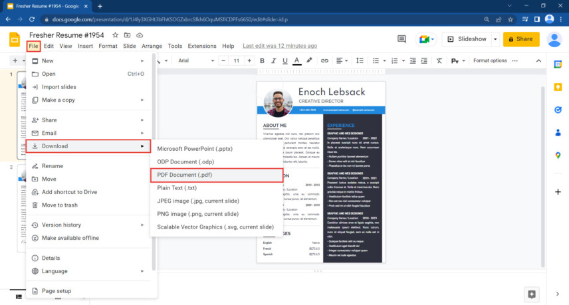Click the move-to-folder icon by title
569x305 pixels.
coord(127,35)
